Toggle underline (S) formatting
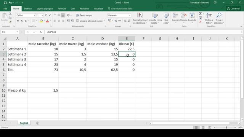The width and height of the screenshot is (244, 137). (26, 21)
